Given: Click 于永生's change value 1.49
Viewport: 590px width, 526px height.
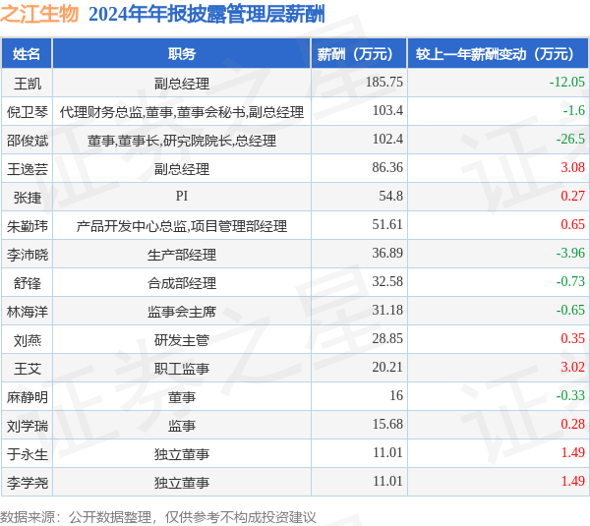Looking at the screenshot, I should click(572, 452).
